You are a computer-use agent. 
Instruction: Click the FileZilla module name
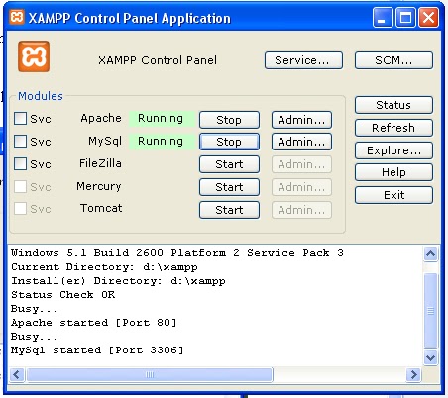(x=100, y=163)
